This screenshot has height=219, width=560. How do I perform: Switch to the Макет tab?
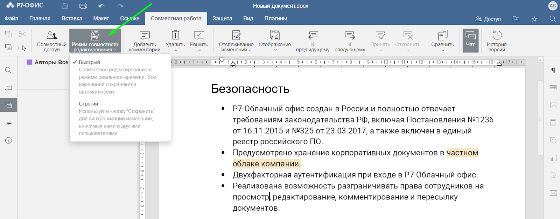(x=101, y=19)
